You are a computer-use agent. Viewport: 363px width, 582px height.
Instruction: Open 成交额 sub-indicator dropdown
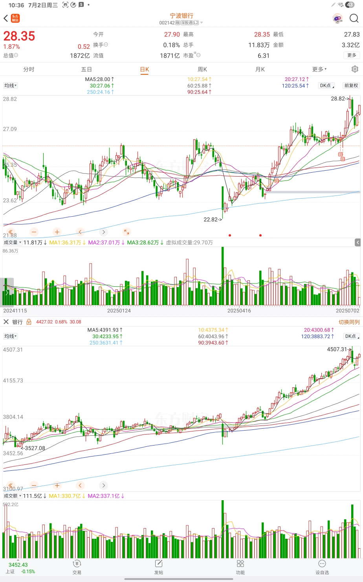pyautogui.click(x=13, y=496)
